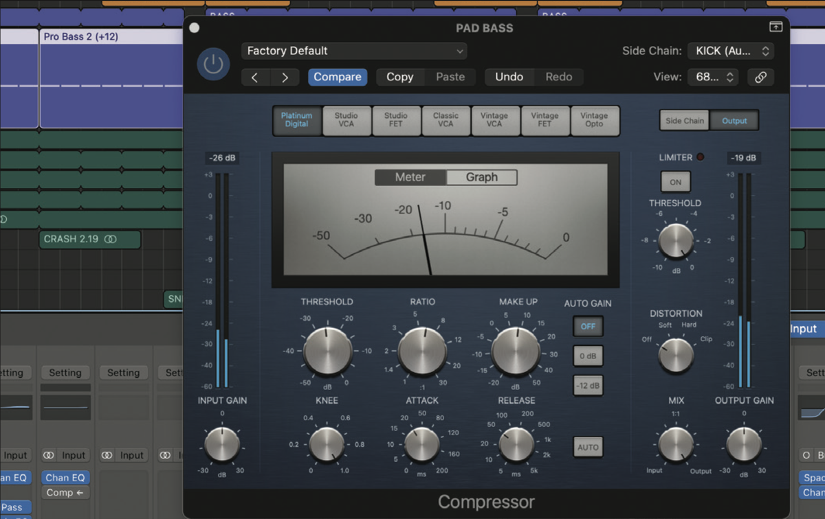Select the Vintage FET compressor model
This screenshot has width=825, height=519.
click(x=544, y=120)
